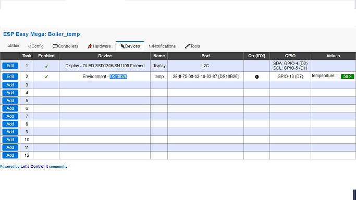Open the Let's Control It link
Screen dimensions: 356x200
pos(34,167)
